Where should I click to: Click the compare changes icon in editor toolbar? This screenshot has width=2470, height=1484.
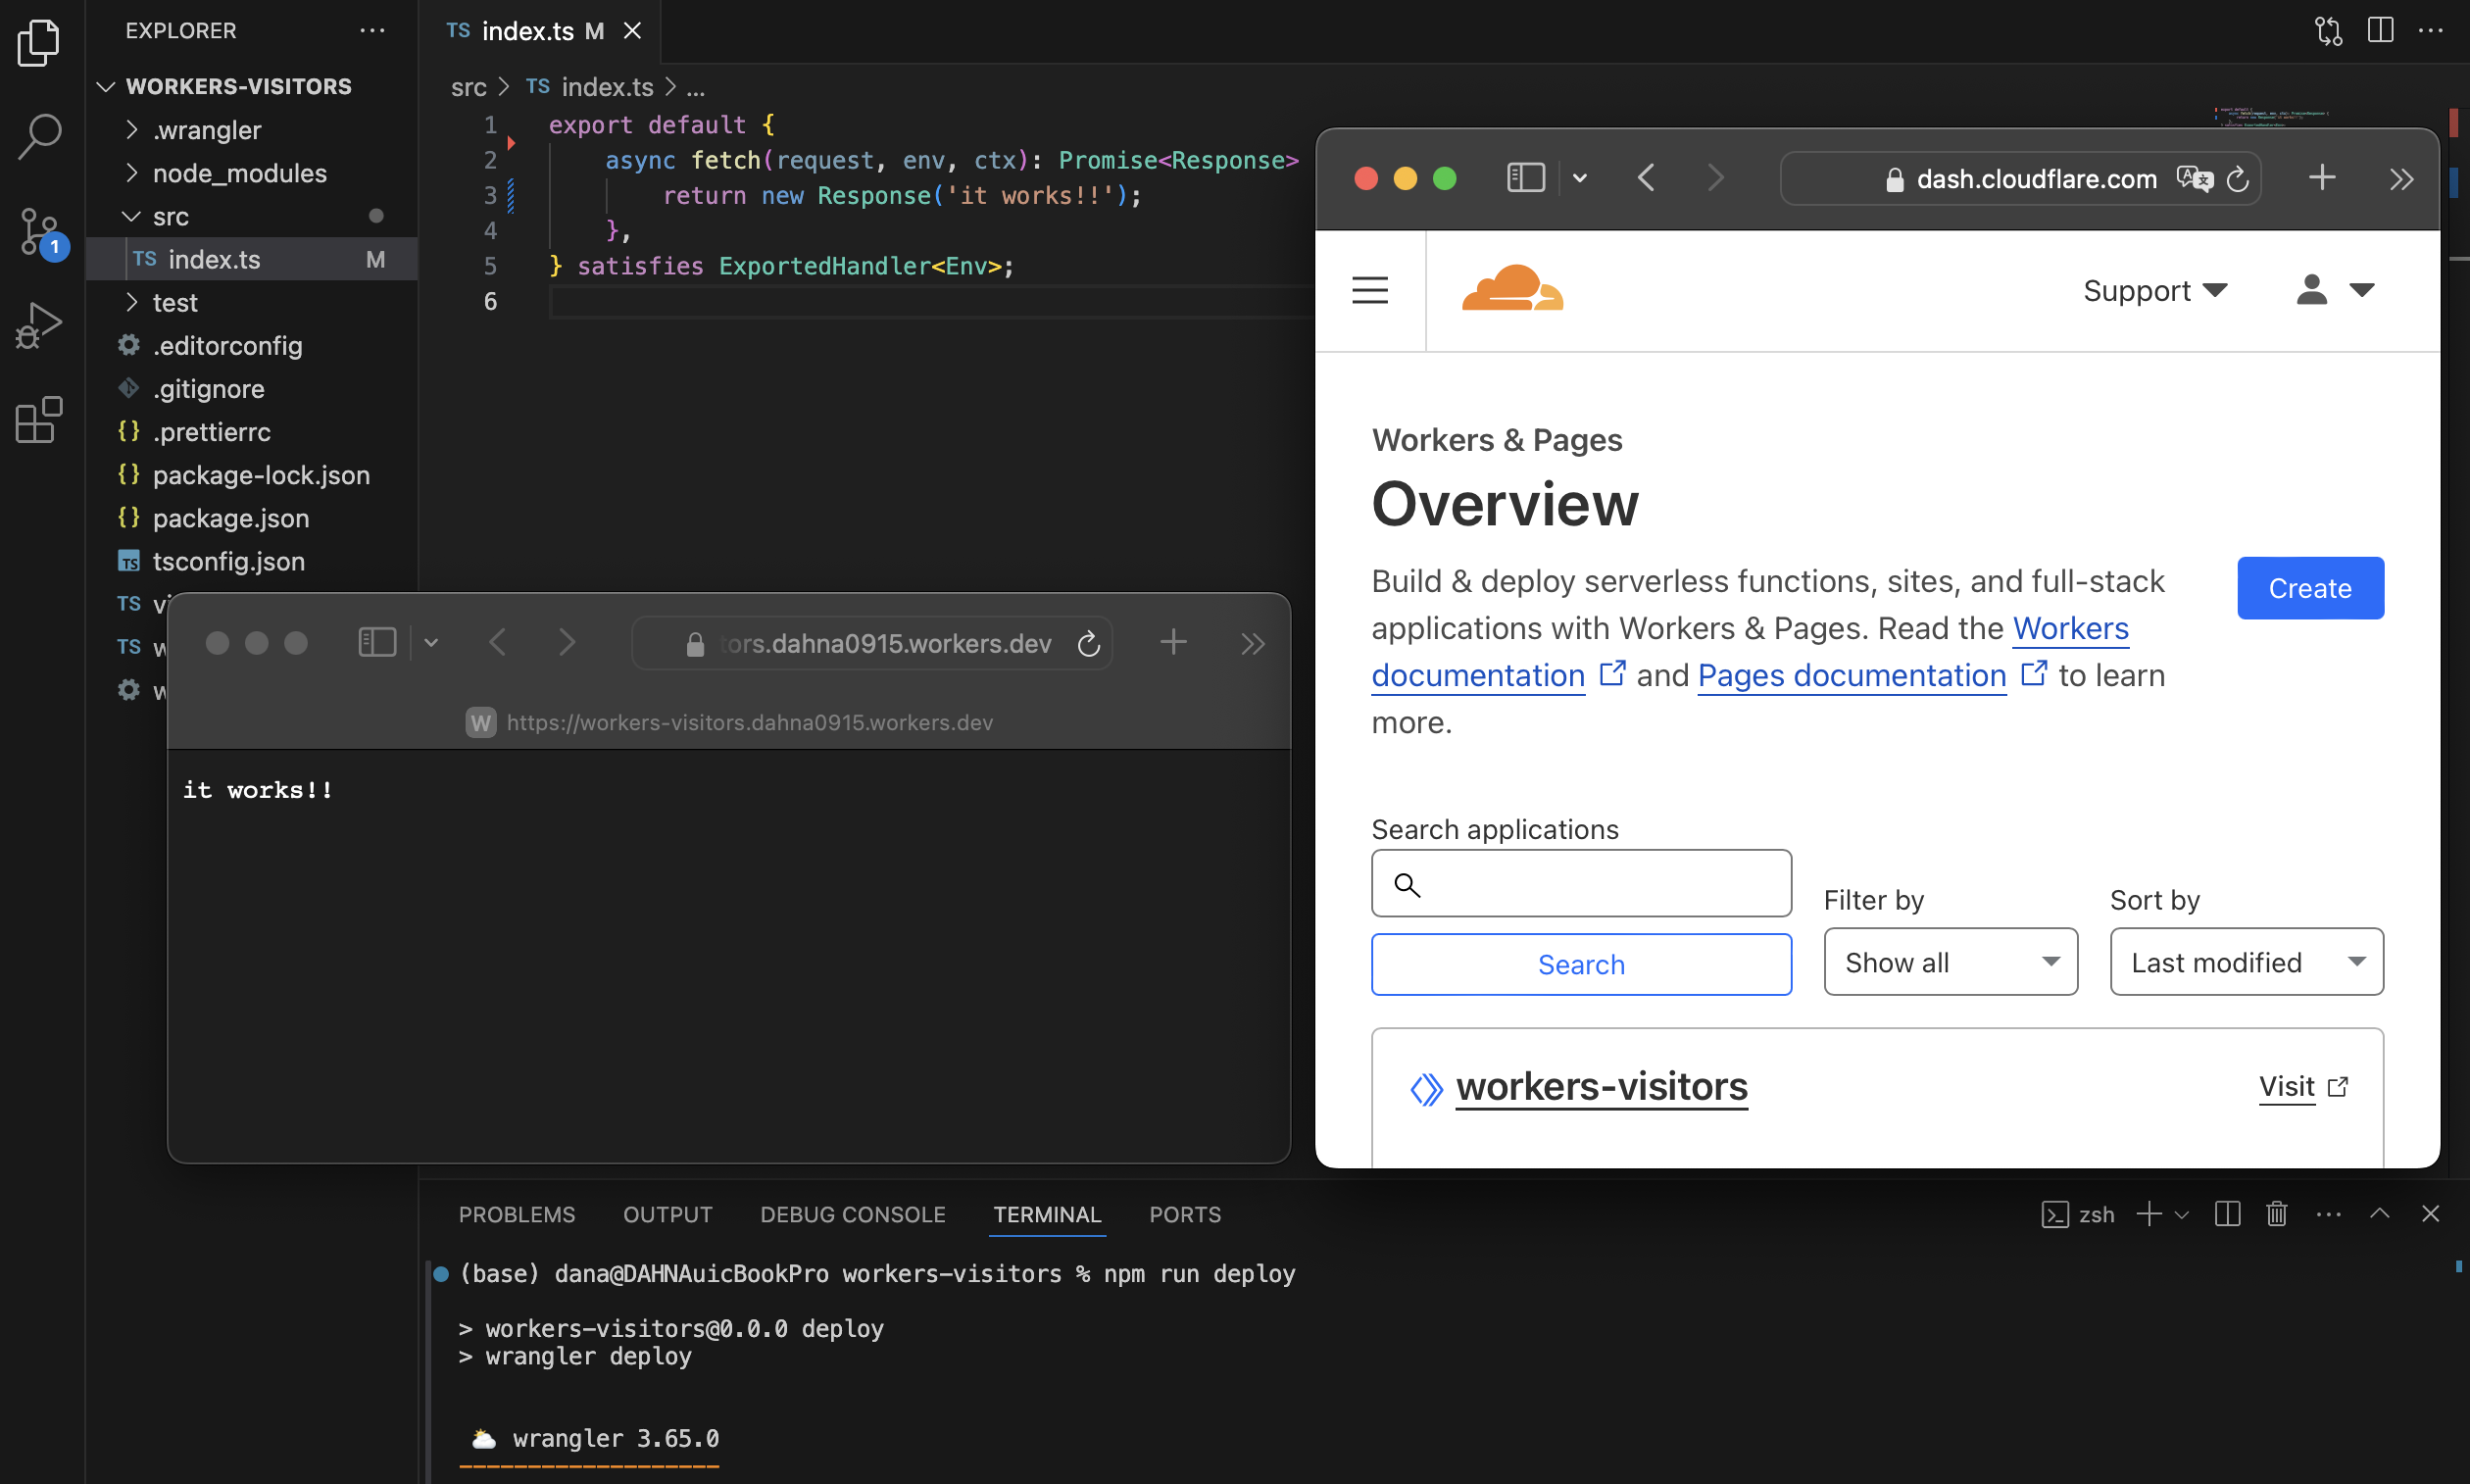click(x=2329, y=31)
